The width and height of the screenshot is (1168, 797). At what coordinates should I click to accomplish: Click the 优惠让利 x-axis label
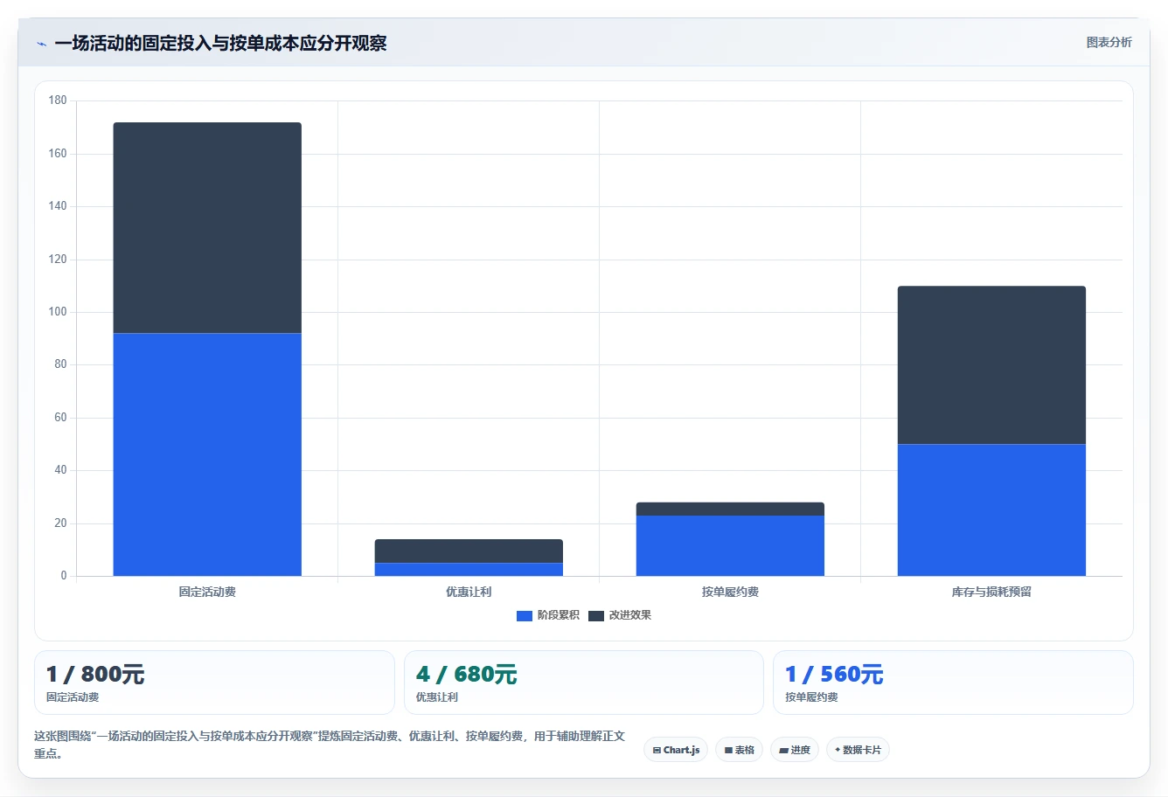[x=469, y=592]
